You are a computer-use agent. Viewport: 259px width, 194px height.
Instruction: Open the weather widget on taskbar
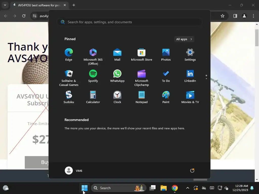[x=6, y=188]
